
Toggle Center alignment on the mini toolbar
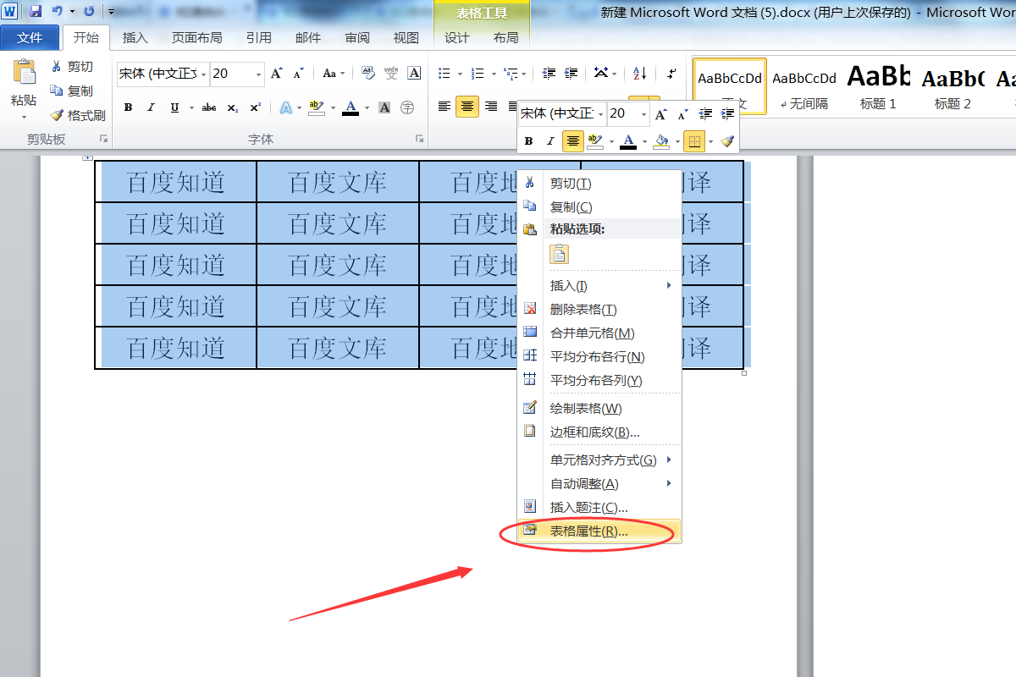[x=573, y=141]
